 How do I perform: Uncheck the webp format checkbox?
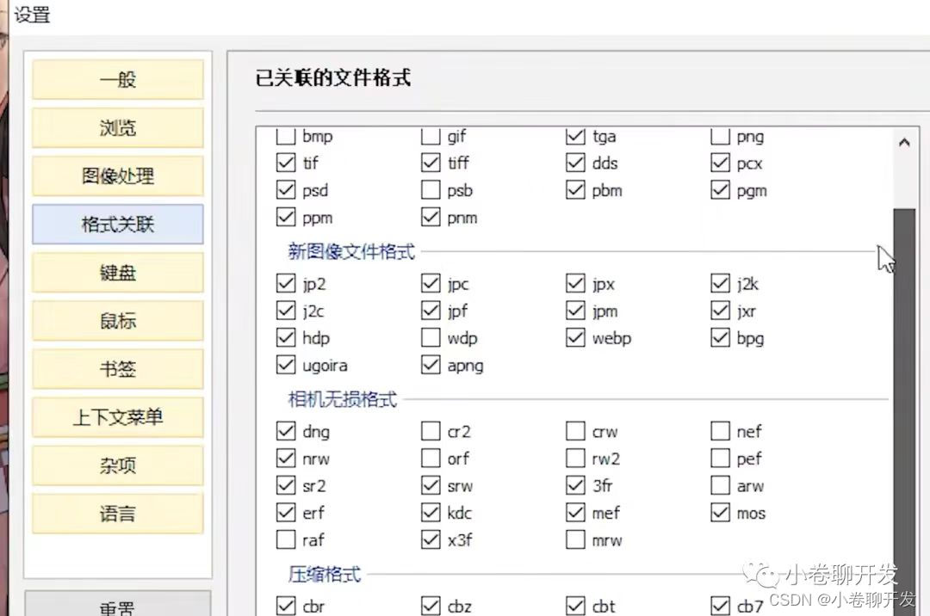click(x=575, y=337)
